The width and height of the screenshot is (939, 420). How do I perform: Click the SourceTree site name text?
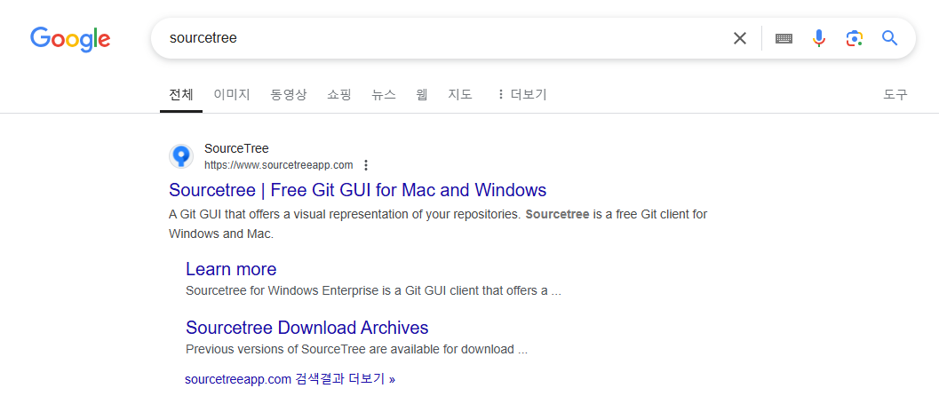[236, 148]
